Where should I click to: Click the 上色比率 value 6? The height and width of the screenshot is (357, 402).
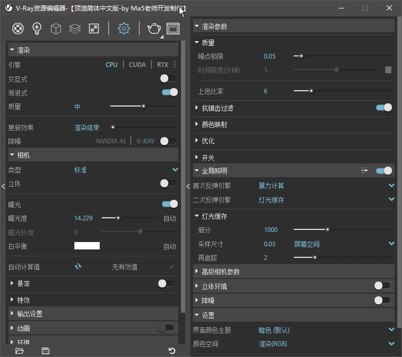click(x=265, y=91)
